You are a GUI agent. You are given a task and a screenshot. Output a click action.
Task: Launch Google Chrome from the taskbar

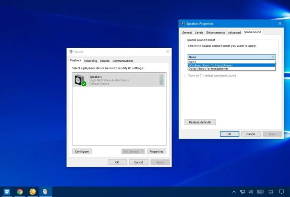[x=20, y=192]
